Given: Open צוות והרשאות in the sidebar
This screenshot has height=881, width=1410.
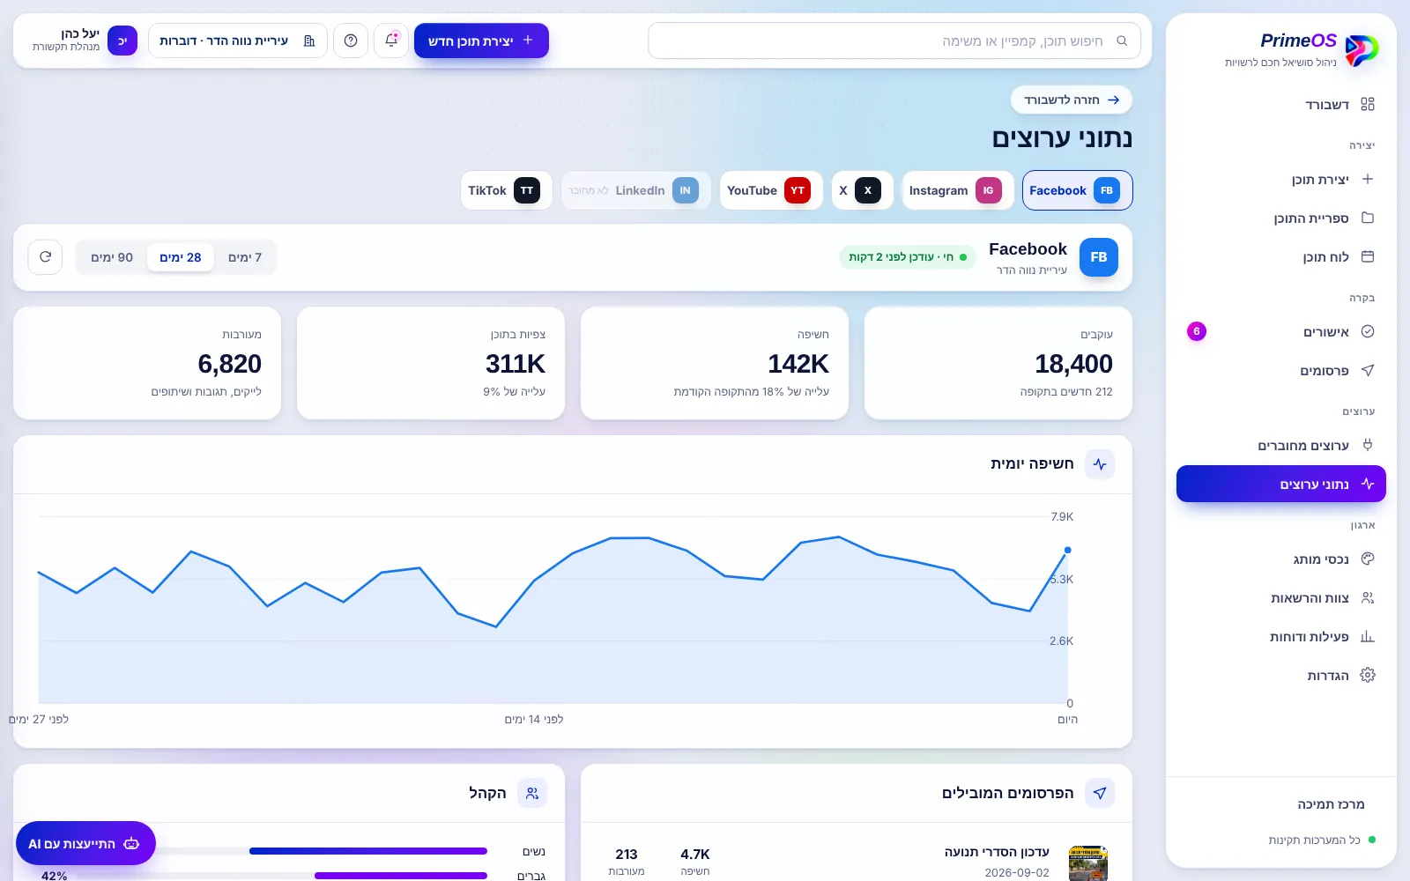Looking at the screenshot, I should click(x=1281, y=597).
